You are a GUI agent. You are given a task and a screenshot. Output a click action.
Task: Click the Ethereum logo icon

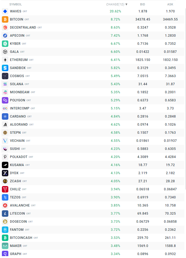(5, 60)
